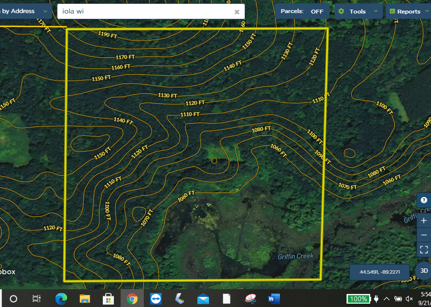Viewport: 431px width, 307px height.
Task: Open the map help question mark icon
Action: pyautogui.click(x=424, y=200)
